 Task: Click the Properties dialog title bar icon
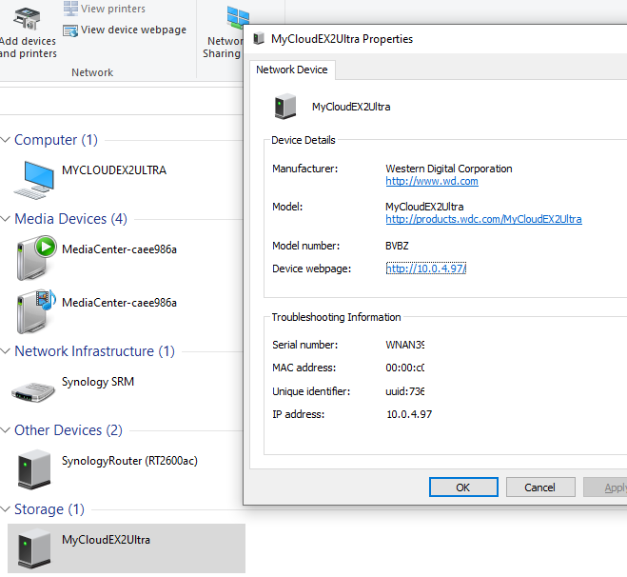(259, 38)
